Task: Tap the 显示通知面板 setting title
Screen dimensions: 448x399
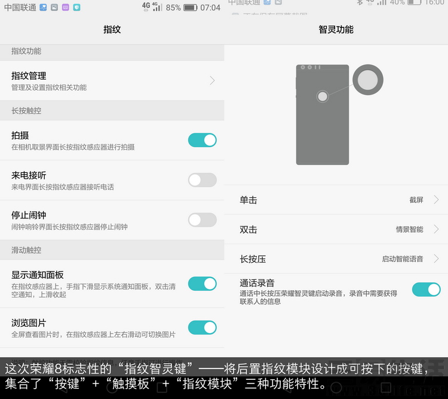Action: pyautogui.click(x=38, y=275)
